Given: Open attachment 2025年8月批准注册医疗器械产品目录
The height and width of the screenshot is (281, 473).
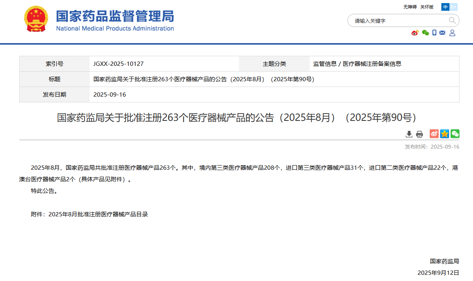Looking at the screenshot, I should click(x=98, y=214).
